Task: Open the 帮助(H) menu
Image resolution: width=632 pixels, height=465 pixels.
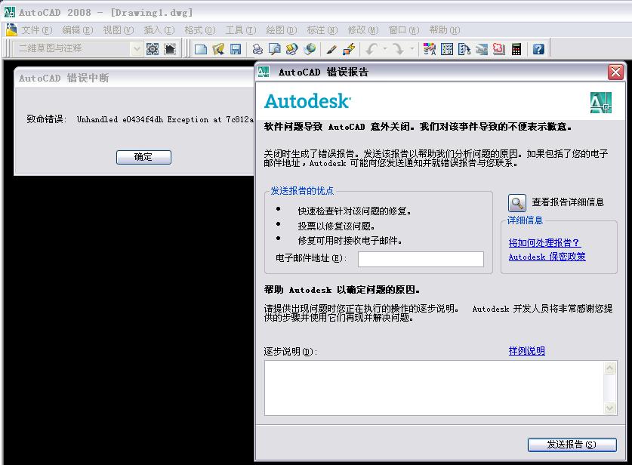Action: pos(445,30)
